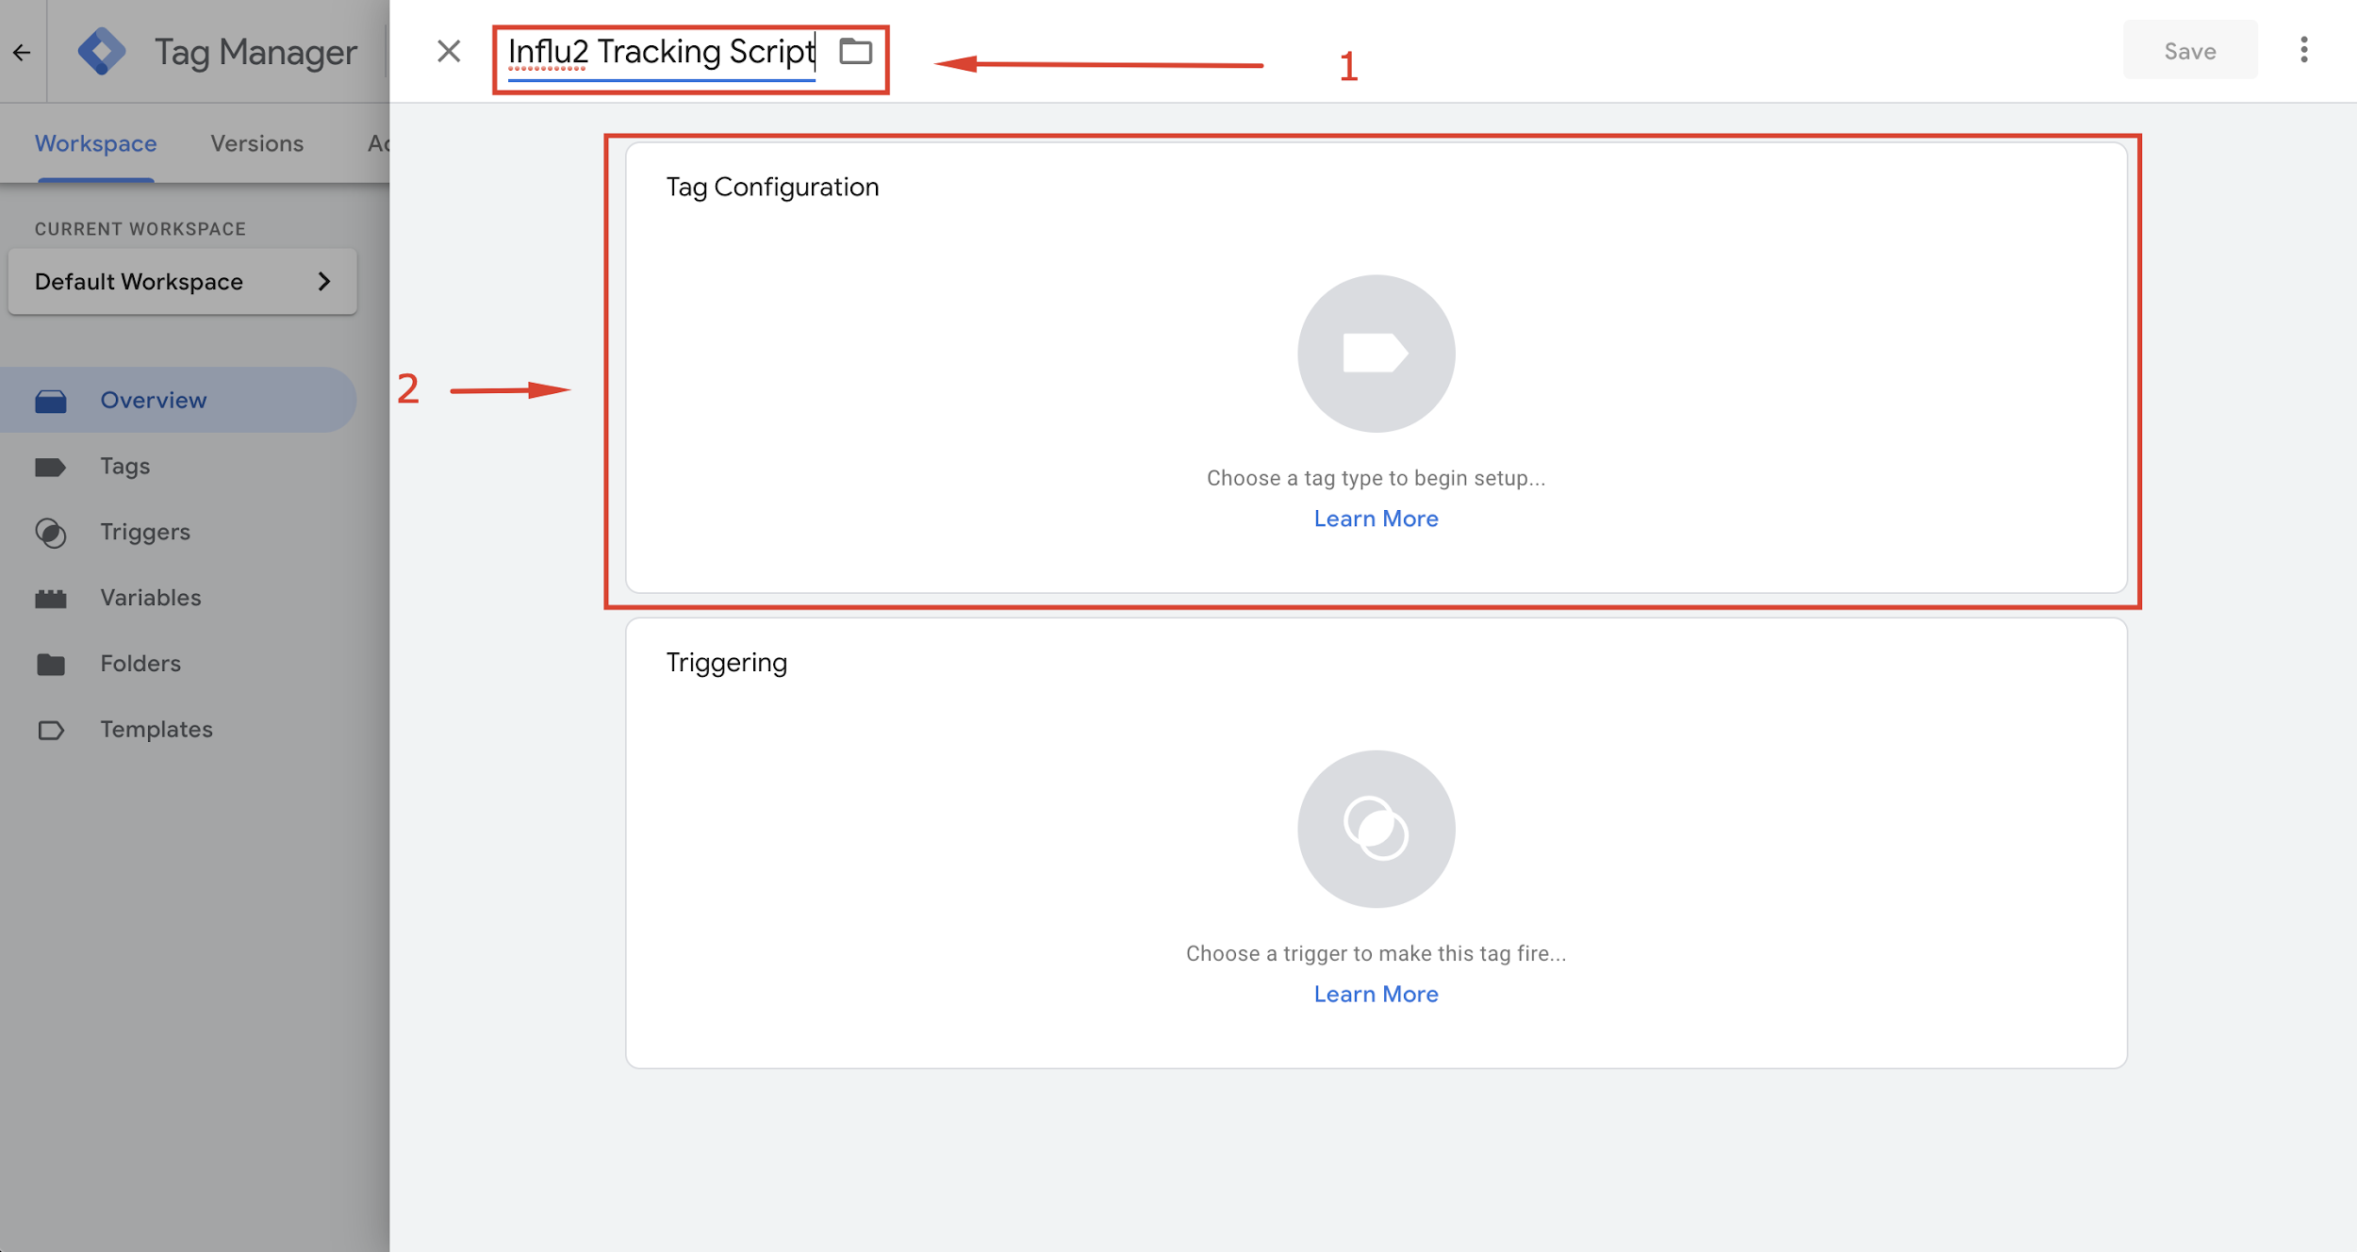
Task: Switch to the Versions tab
Action: click(x=256, y=143)
